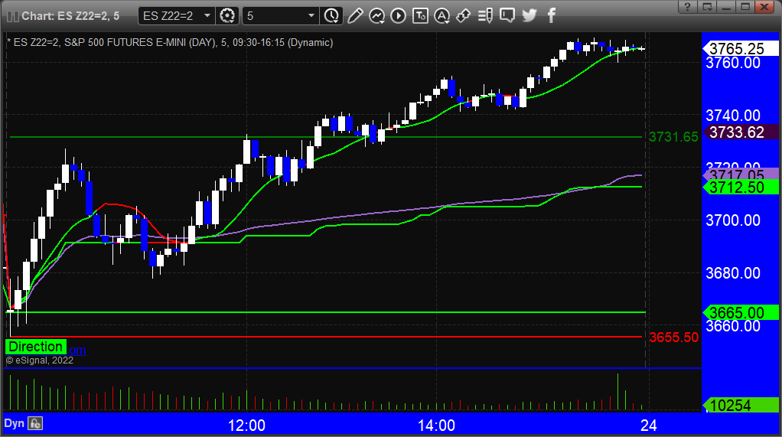Click the 3680.00 price axis label
782x437 pixels.
tap(732, 273)
